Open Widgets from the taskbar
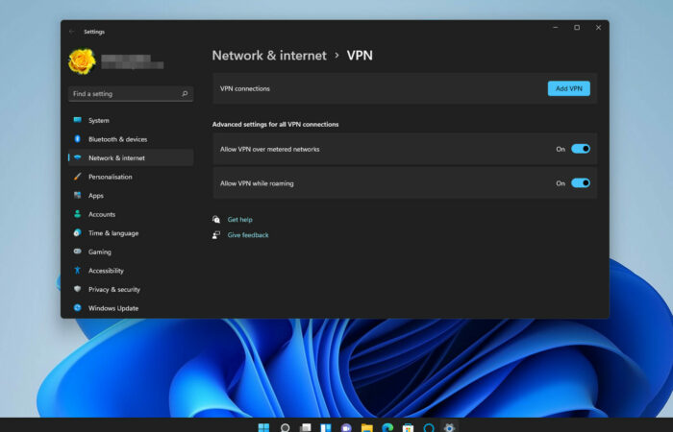This screenshot has width=673, height=432. coord(326,428)
